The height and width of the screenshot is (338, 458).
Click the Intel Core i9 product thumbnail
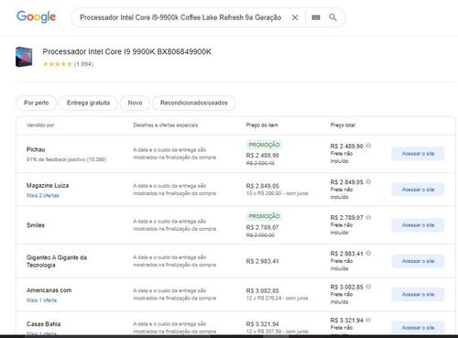point(24,57)
